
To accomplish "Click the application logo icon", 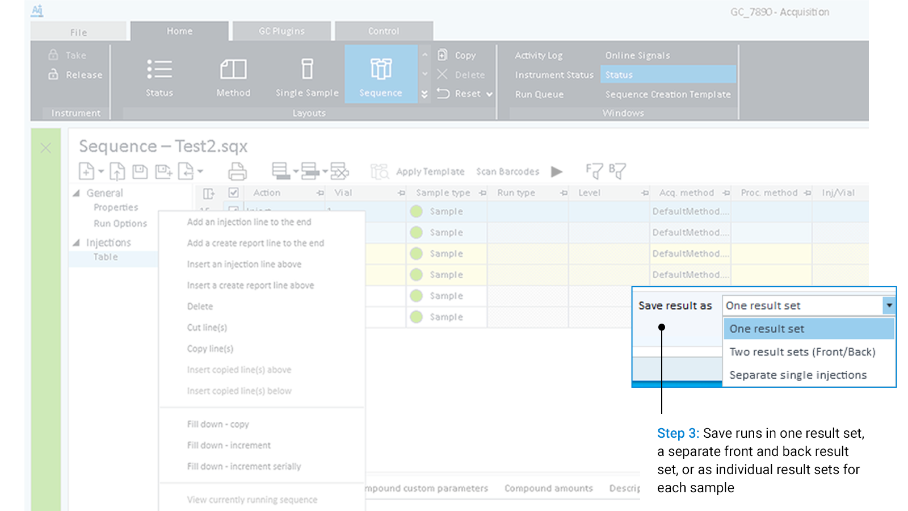I will [x=37, y=10].
